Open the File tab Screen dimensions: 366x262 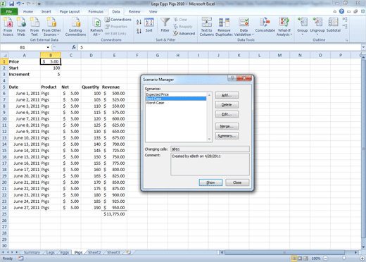(x=9, y=11)
